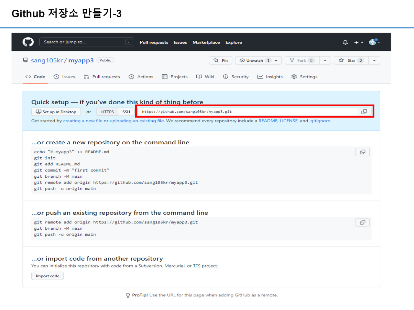The height and width of the screenshot is (310, 414).
Task: Focus the Search or jump to field
Action: click(87, 42)
